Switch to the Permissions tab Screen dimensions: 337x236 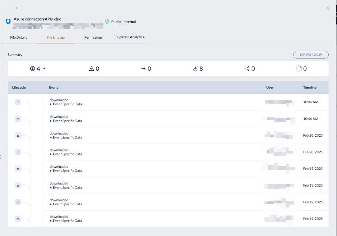click(x=93, y=37)
